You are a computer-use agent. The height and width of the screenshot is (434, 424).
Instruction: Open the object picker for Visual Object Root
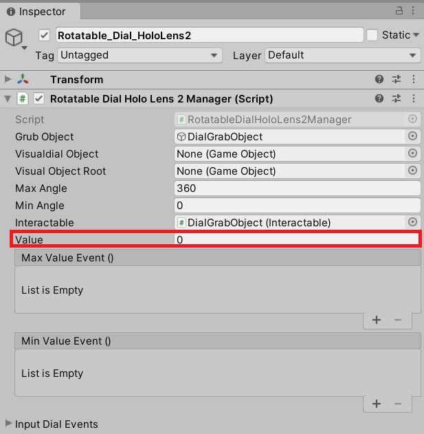(x=412, y=171)
